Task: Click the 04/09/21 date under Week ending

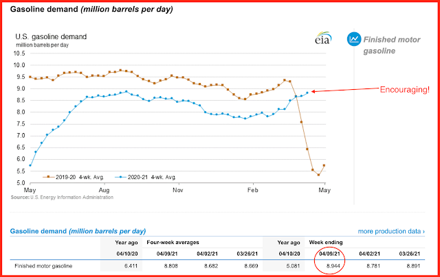Action: tap(329, 254)
